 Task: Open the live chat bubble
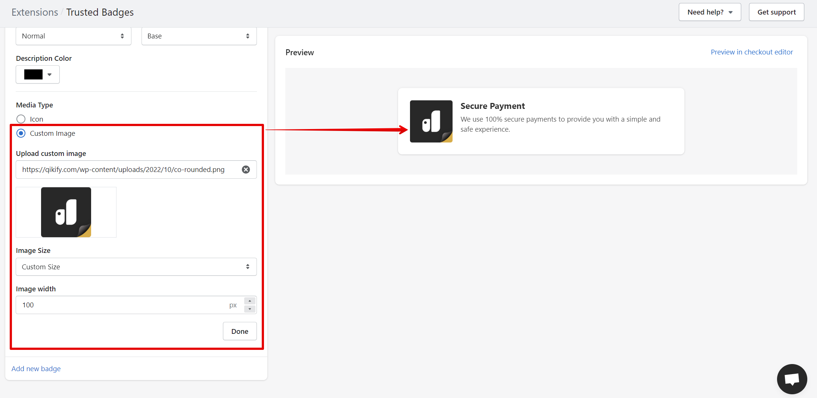pyautogui.click(x=792, y=379)
